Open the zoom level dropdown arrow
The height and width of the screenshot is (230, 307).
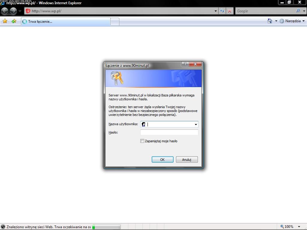299,227
